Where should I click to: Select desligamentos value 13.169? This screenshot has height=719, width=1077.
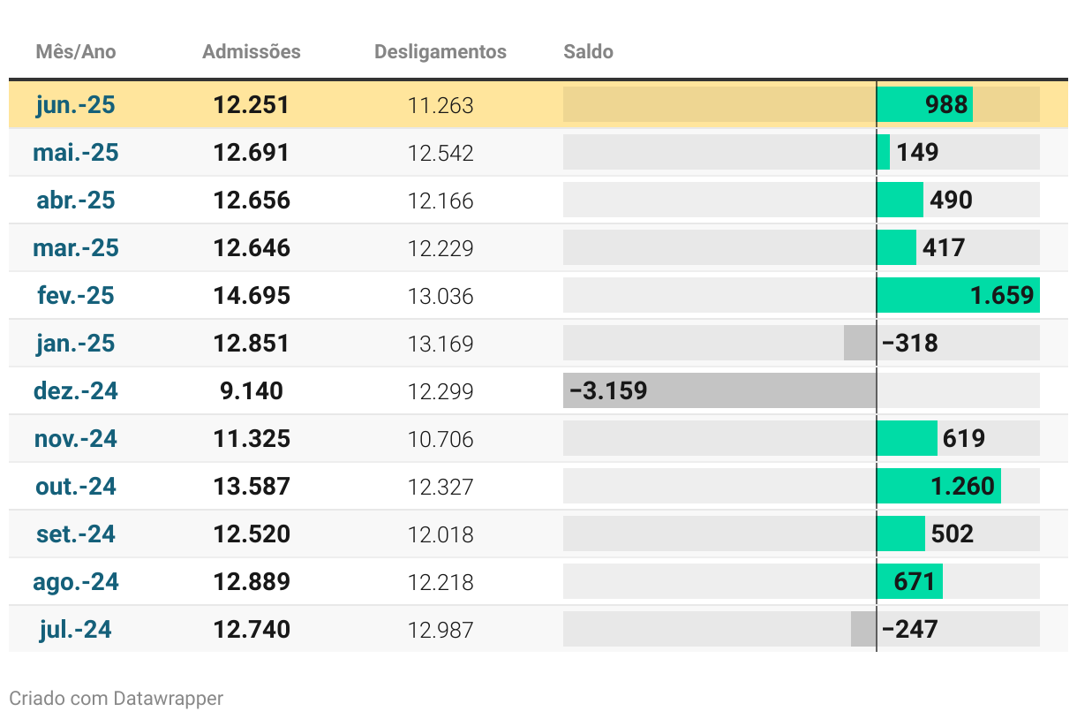click(x=441, y=343)
